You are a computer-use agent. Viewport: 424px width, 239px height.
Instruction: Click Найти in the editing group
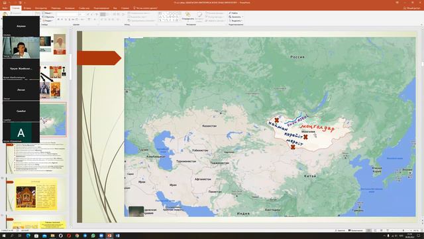(x=233, y=13)
